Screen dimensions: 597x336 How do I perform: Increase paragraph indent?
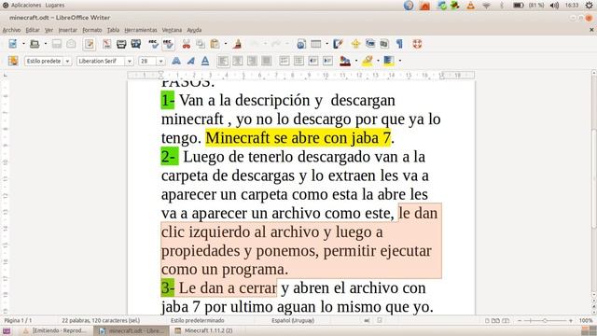click(x=327, y=61)
